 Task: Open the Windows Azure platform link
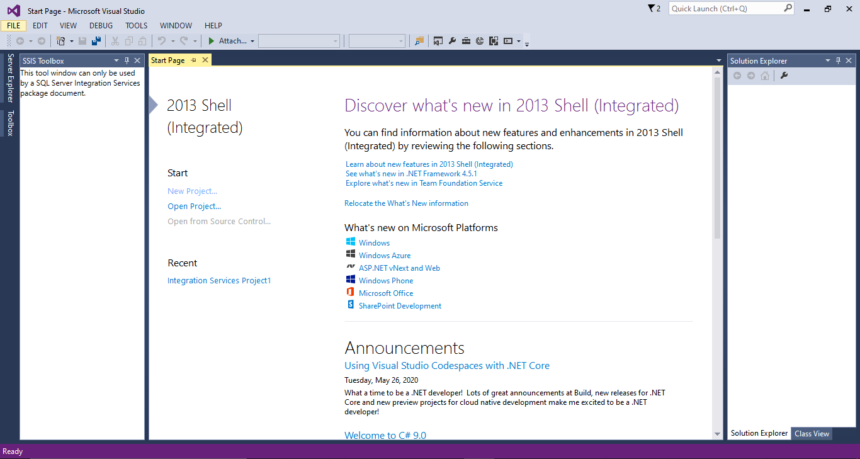tap(385, 256)
